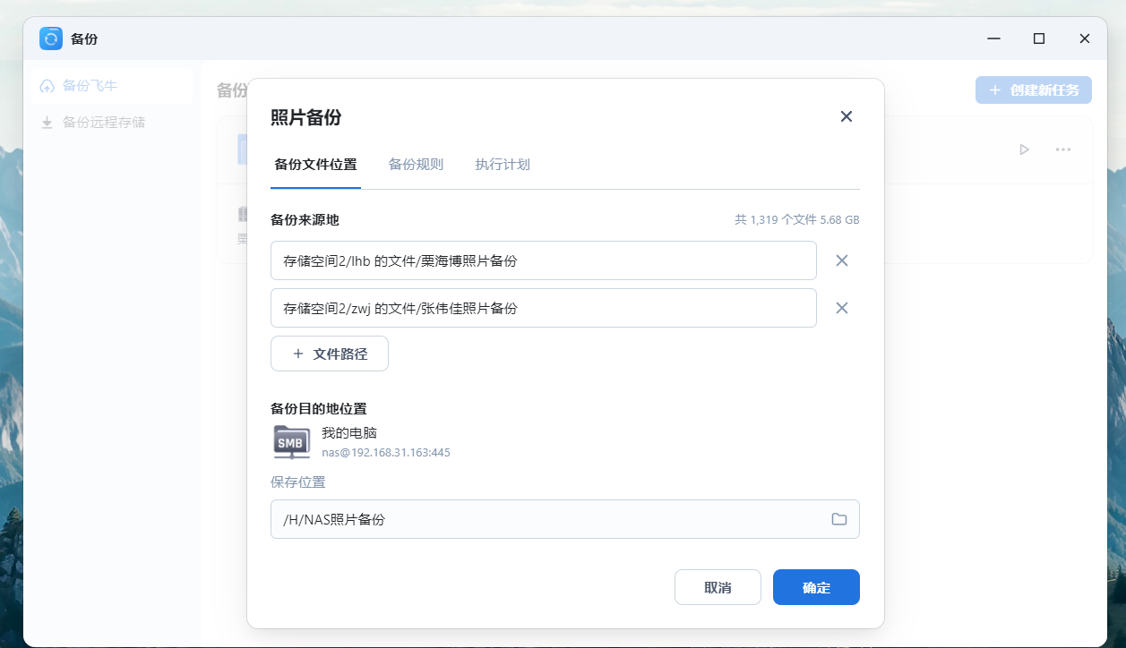1126x648 pixels.
Task: Click the 创建新任务 button
Action: (x=1034, y=90)
